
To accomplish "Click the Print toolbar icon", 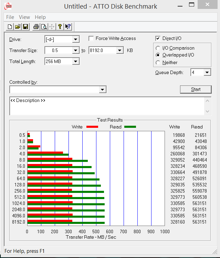I will 36,27.
